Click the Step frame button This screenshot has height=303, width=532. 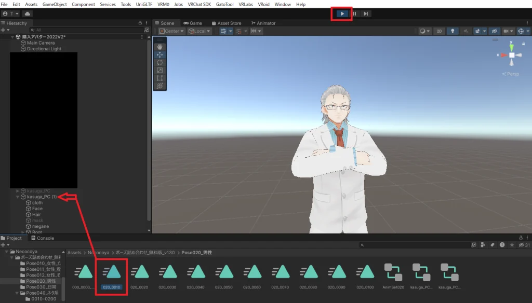[366, 13]
